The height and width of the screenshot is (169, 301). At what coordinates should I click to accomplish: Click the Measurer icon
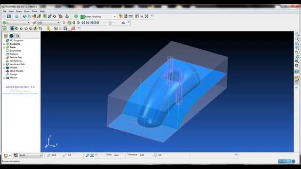point(131,16)
